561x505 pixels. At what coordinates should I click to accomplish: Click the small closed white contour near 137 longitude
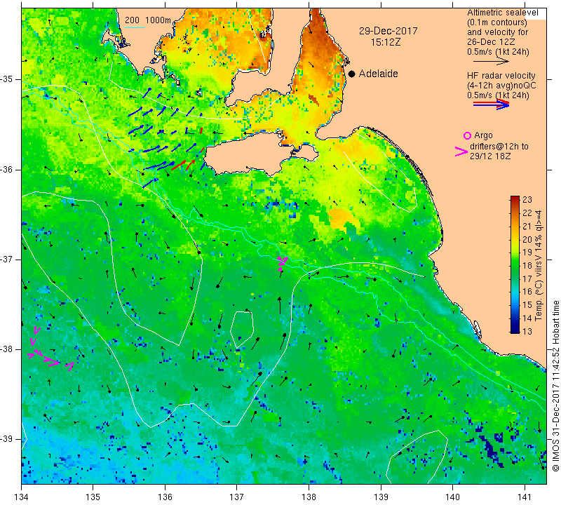(x=242, y=329)
